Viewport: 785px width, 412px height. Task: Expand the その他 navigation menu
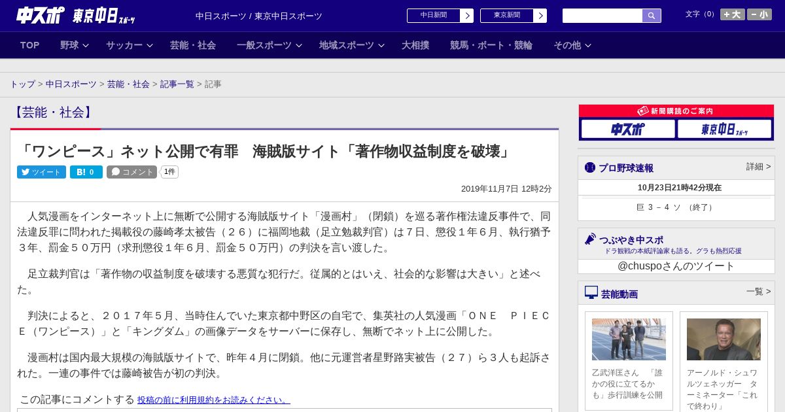pos(572,45)
